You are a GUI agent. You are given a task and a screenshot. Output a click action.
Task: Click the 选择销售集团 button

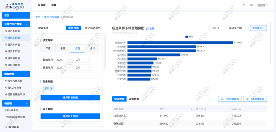70,97
